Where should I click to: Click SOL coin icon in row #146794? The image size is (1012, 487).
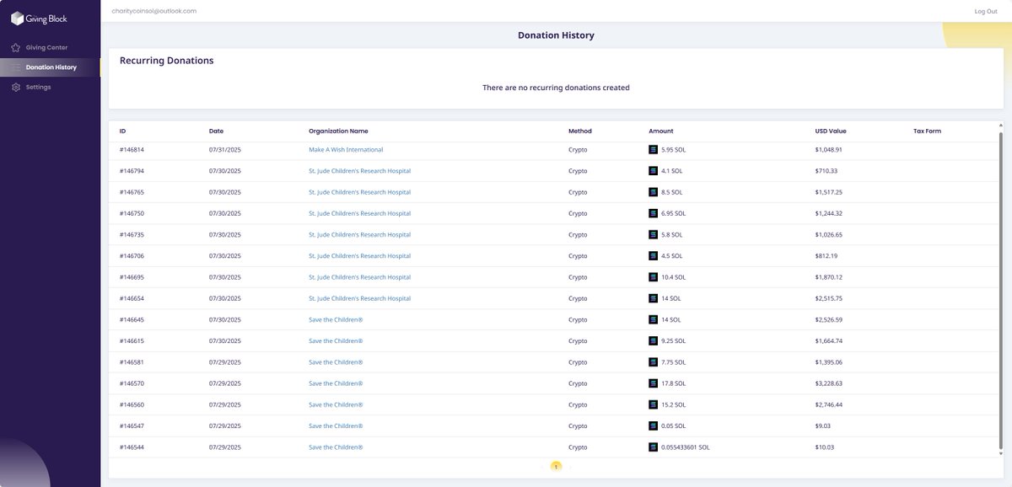[x=653, y=170]
